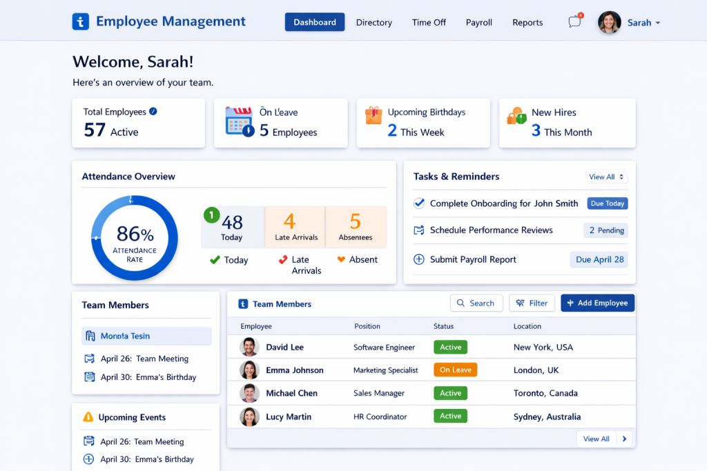The width and height of the screenshot is (707, 471).
Task: Select the Monata Tesin item in sidebar
Action: click(146, 336)
